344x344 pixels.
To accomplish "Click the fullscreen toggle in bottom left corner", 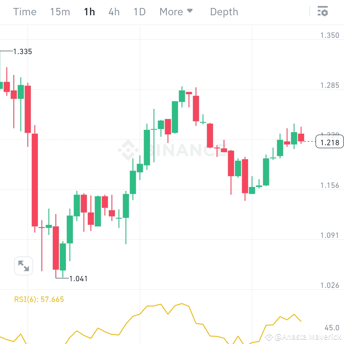I will [24, 265].
